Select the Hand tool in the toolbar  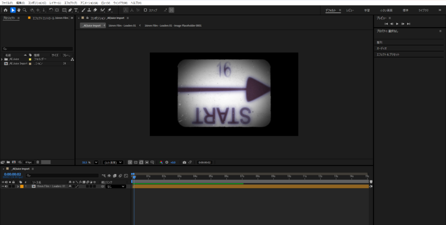[19, 10]
